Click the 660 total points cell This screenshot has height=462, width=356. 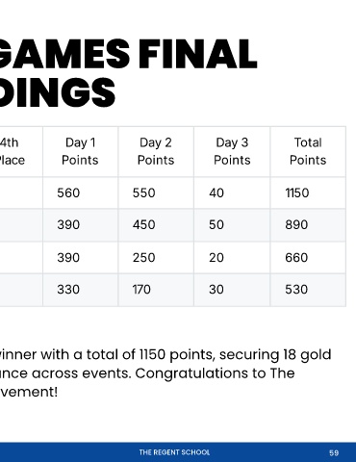(308, 258)
